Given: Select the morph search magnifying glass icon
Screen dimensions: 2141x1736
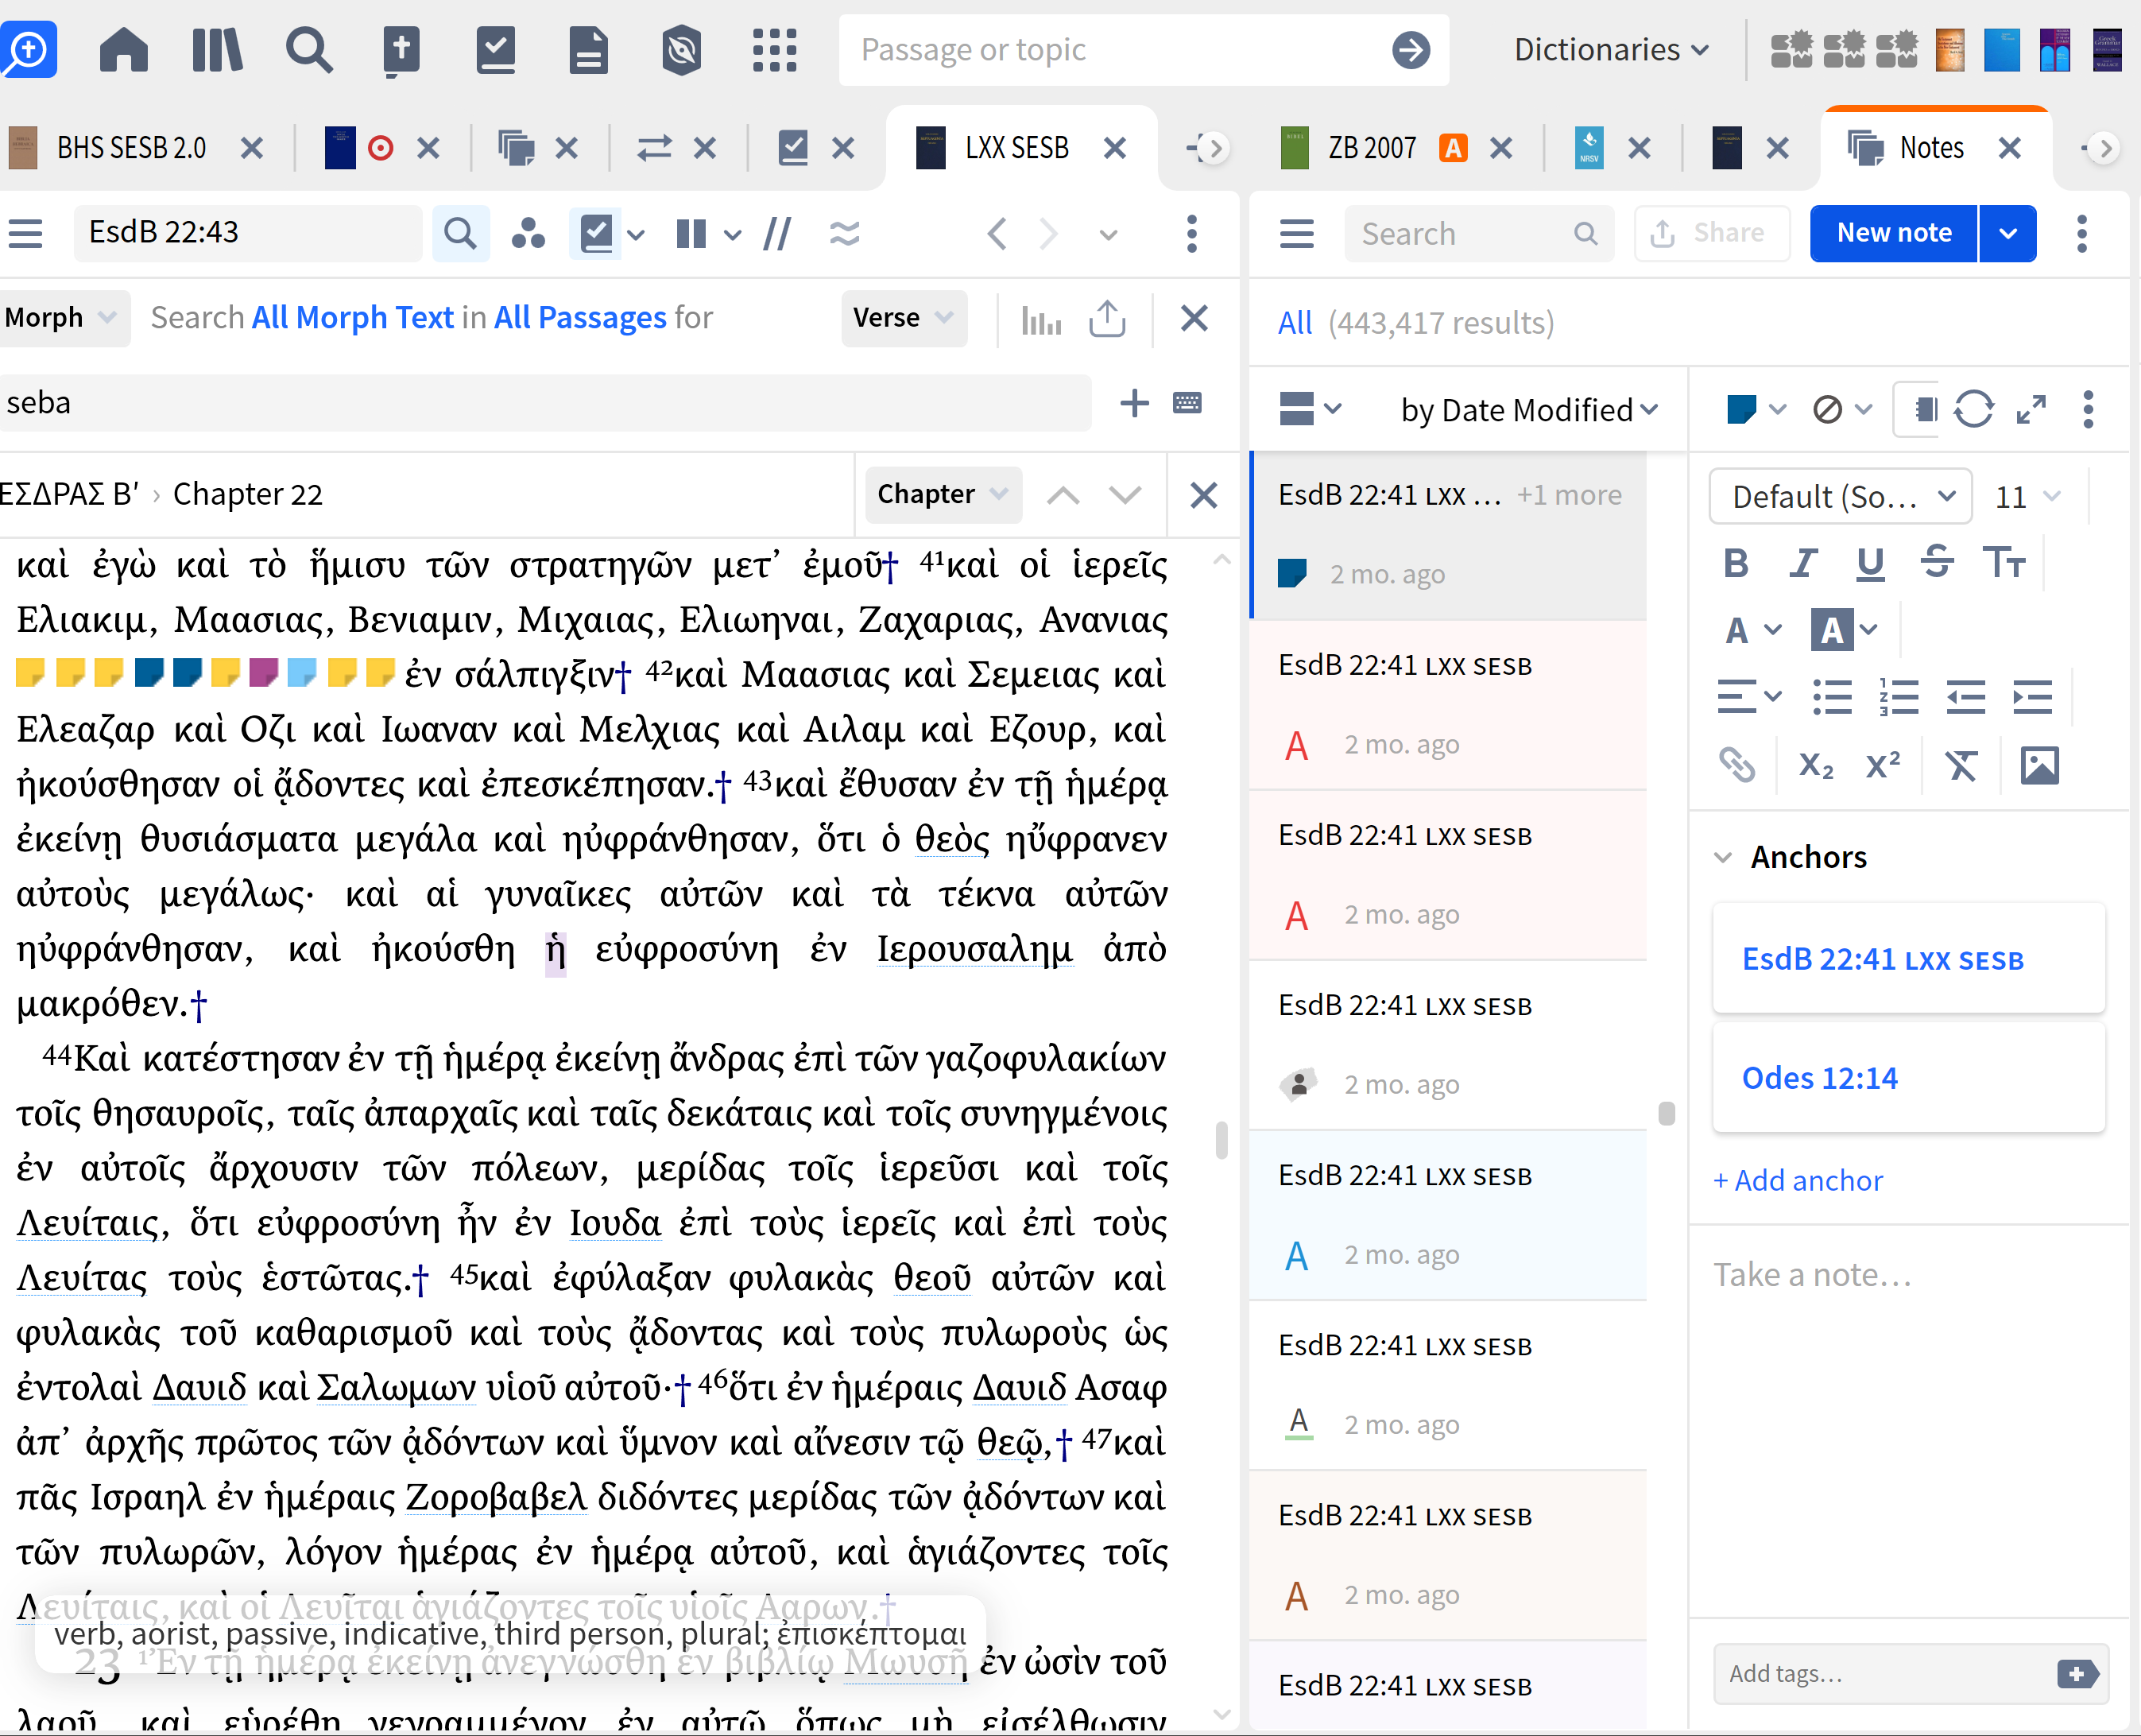Looking at the screenshot, I should 461,233.
